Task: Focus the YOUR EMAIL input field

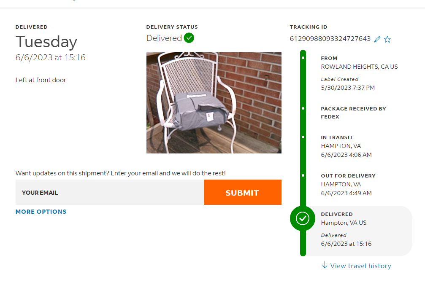Action: tap(110, 193)
